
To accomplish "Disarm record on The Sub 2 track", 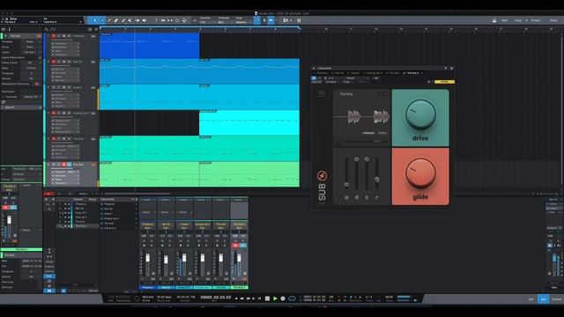I will pyautogui.click(x=64, y=165).
